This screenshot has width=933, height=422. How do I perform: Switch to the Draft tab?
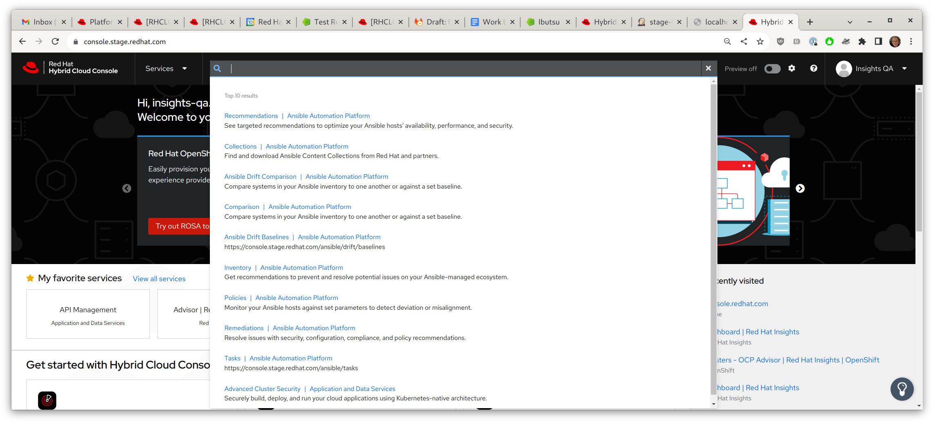(437, 22)
